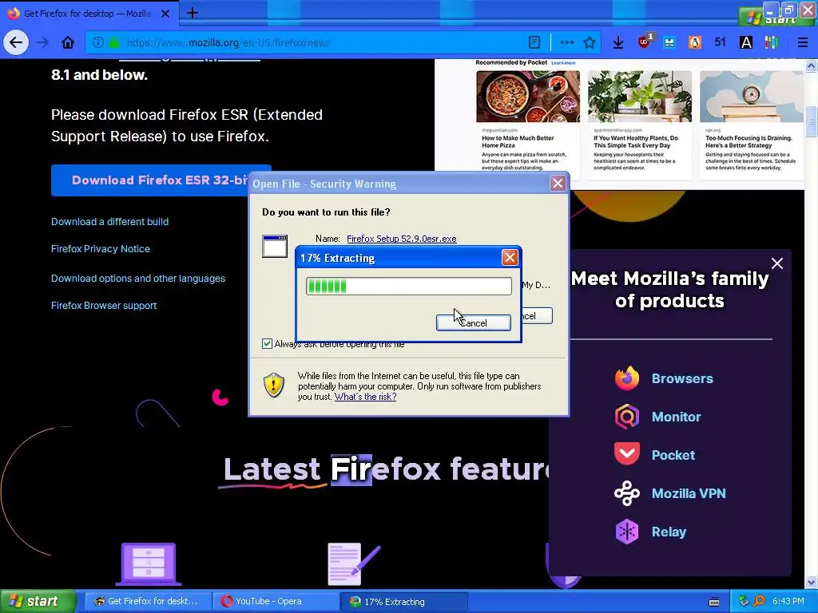Click the blue save-disk extension icon

(669, 43)
